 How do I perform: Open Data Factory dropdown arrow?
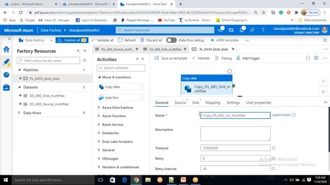coord(52,40)
